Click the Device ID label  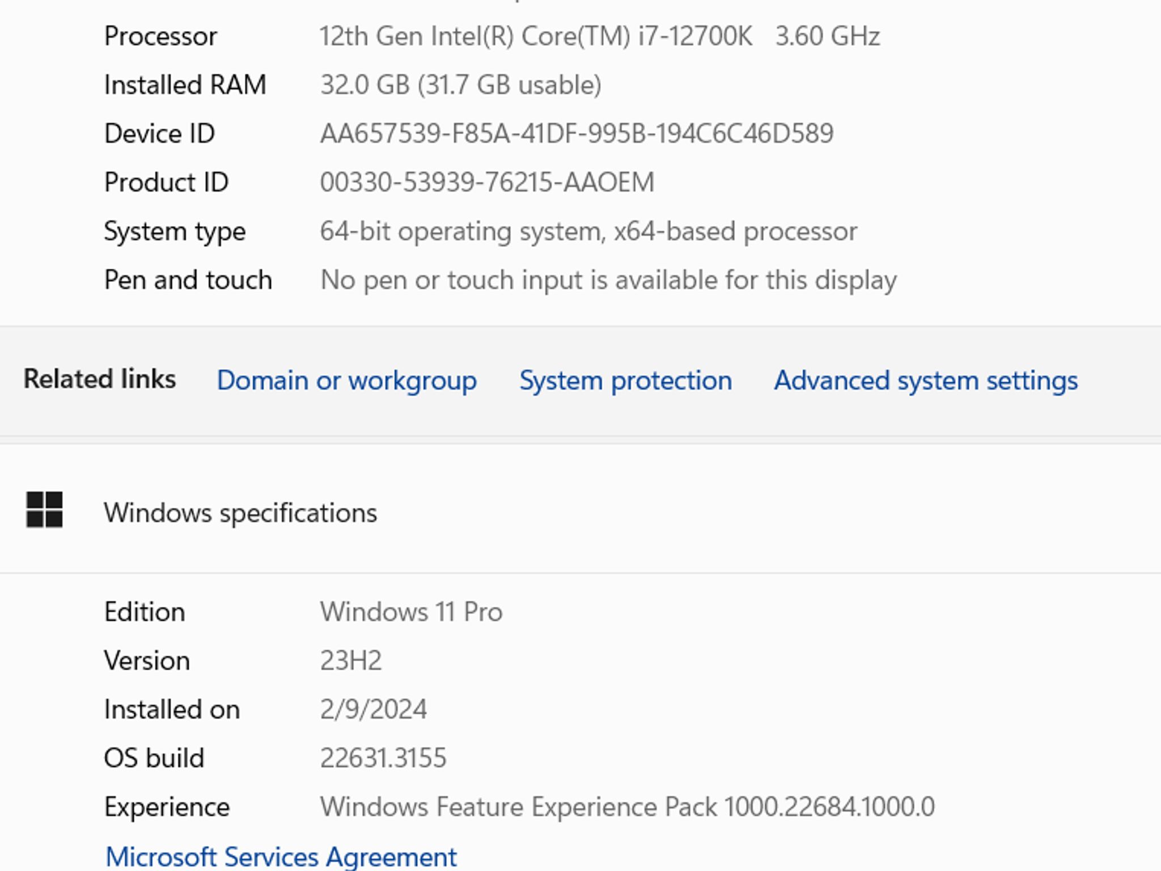tap(159, 134)
